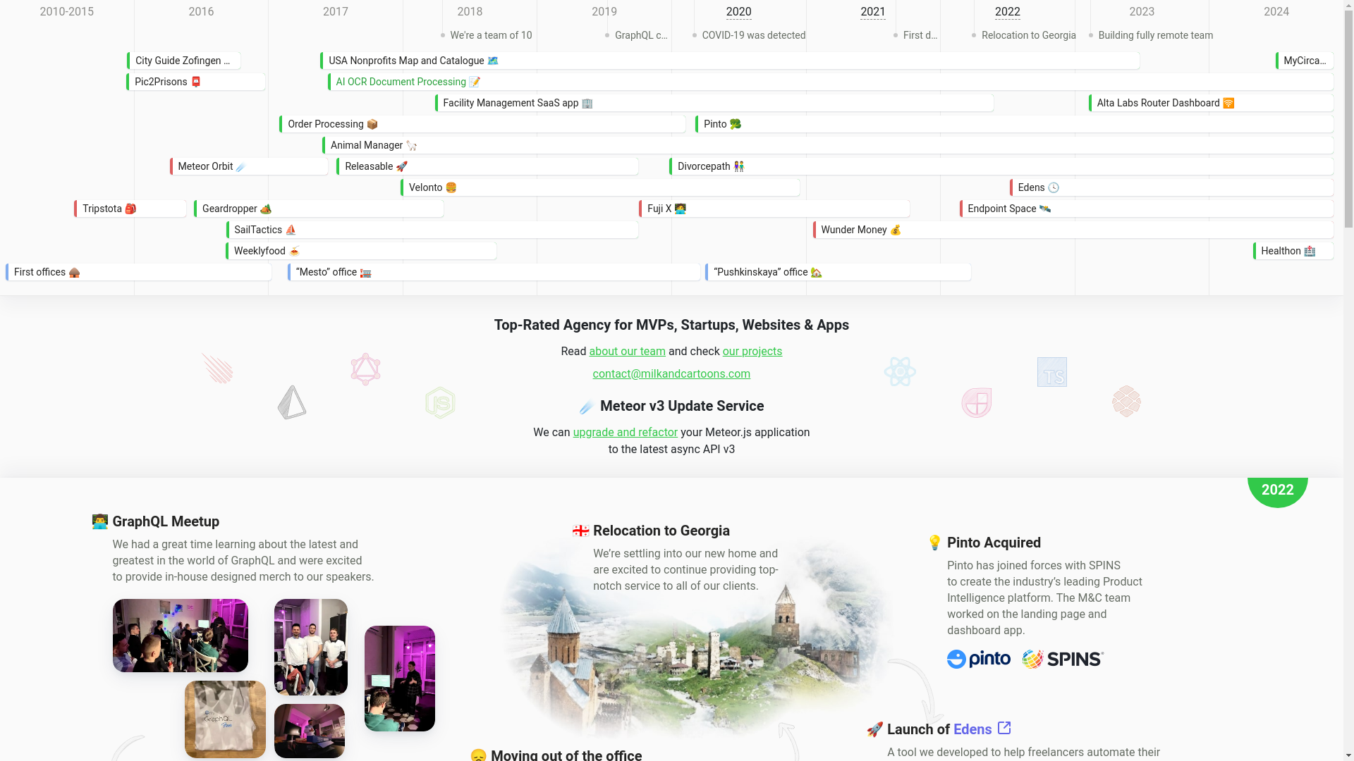This screenshot has width=1354, height=761.
Task: Click the green 2022 year badge
Action: (1278, 490)
